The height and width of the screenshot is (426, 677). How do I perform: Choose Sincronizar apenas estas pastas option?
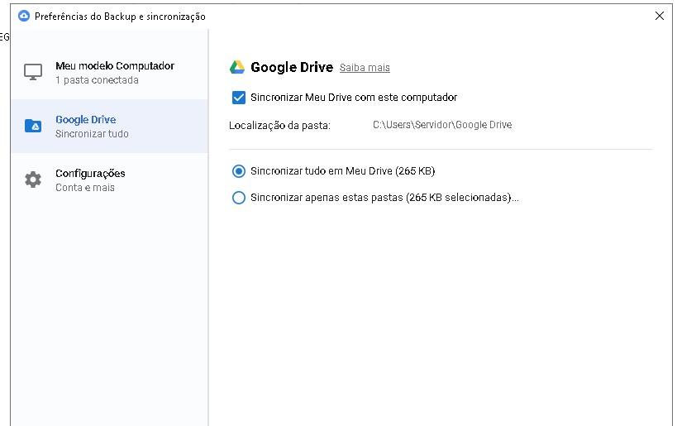tap(238, 198)
